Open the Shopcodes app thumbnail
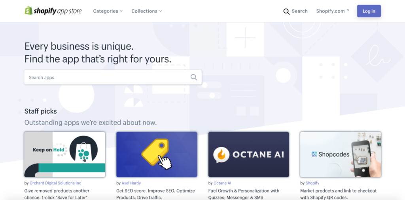405x200 pixels. 341,154
